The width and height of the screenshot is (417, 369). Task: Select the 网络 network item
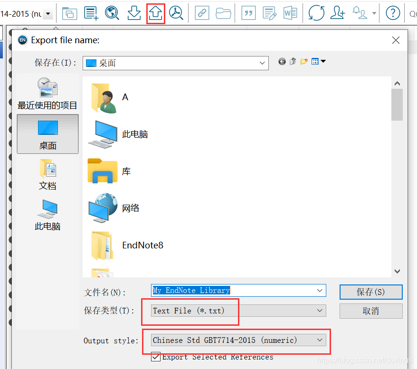[114, 208]
